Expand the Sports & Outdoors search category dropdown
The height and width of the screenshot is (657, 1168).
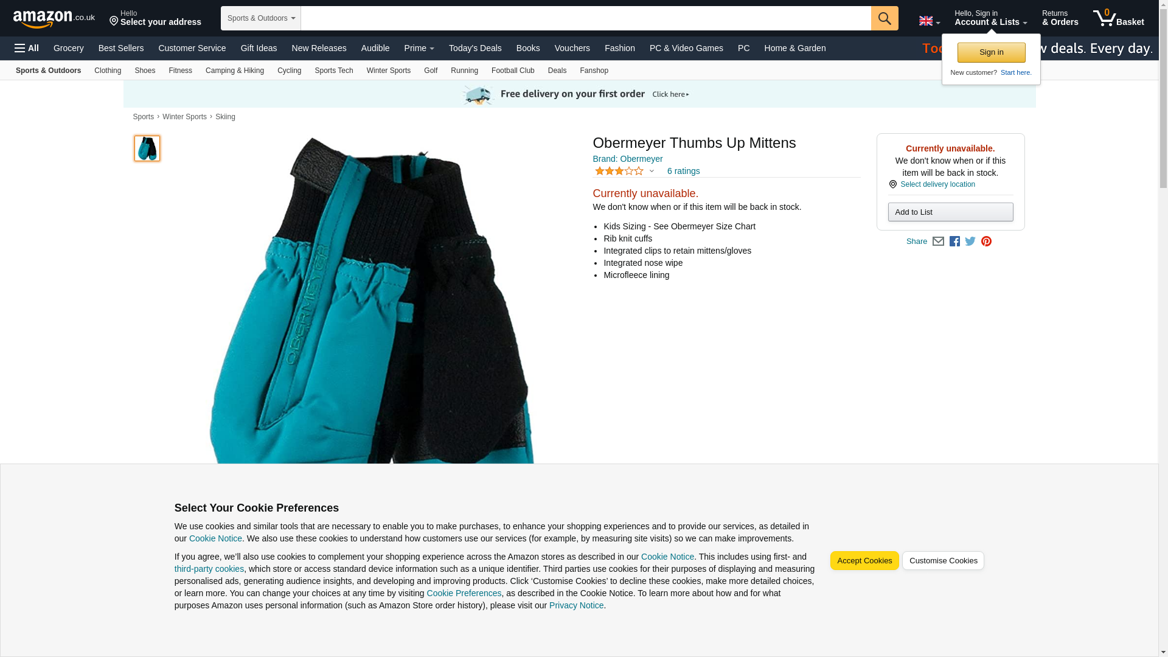(x=261, y=18)
